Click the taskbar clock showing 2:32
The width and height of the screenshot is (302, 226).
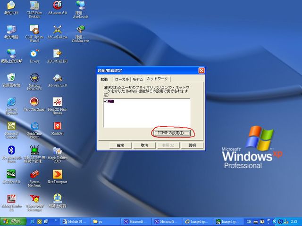click(x=294, y=222)
